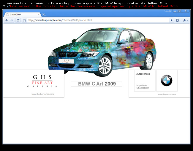Open the www.helbertortiz.com link
Screen dimensions: 193x151
pyautogui.click(x=42, y=94)
